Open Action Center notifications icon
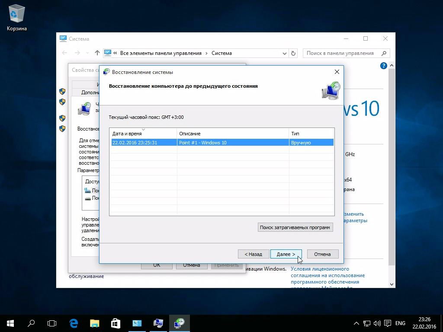Screen dimensions: 443x332 [x=388, y=323]
